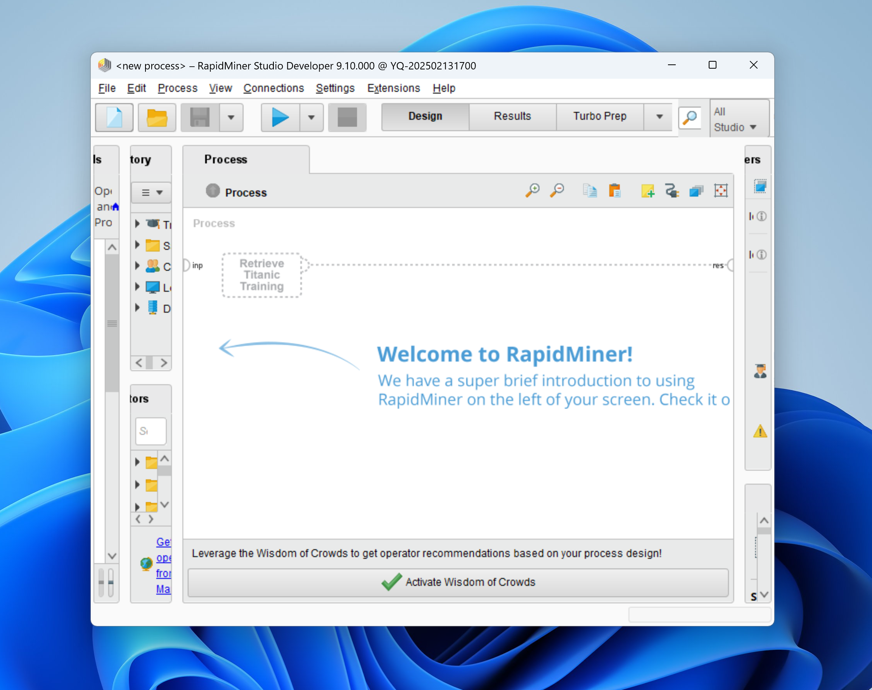
Task: Click the auto-fit process view icon
Action: pos(720,190)
